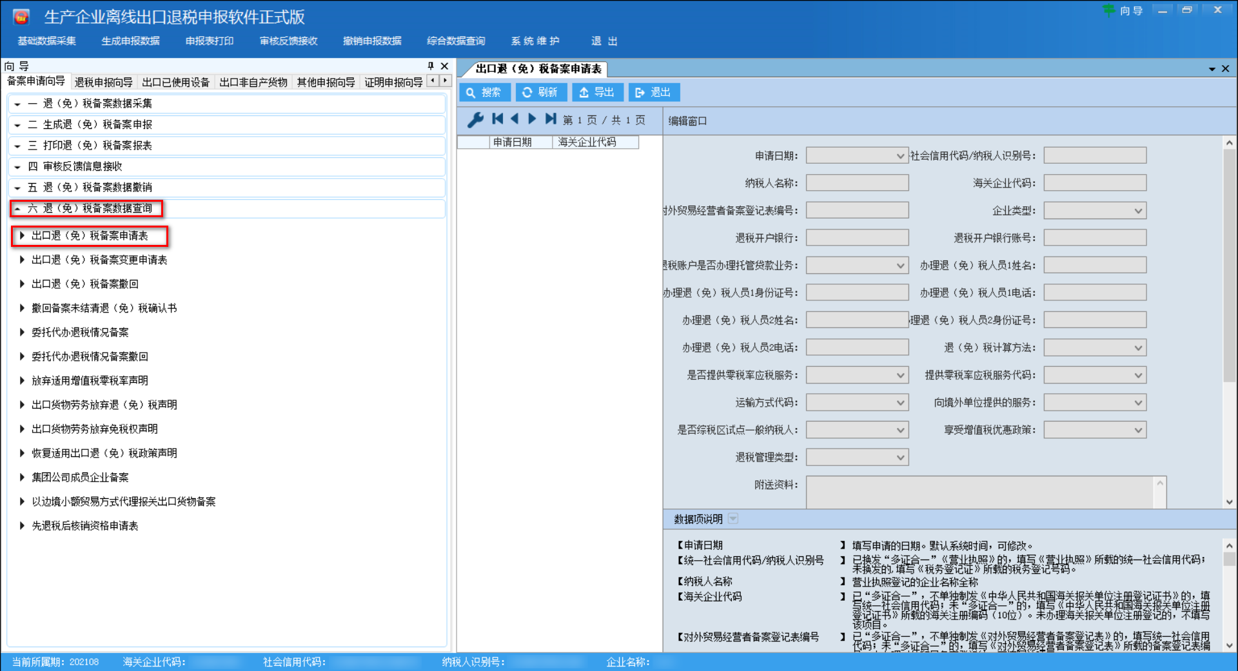Click the 搜索 search button
Image resolution: width=1238 pixels, height=671 pixels.
click(484, 92)
